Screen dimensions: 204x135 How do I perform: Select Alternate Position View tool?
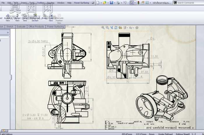click(59, 19)
